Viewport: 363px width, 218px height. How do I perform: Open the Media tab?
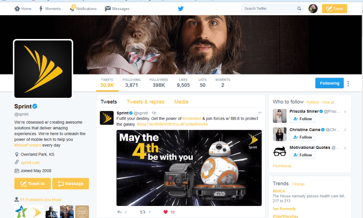181,102
